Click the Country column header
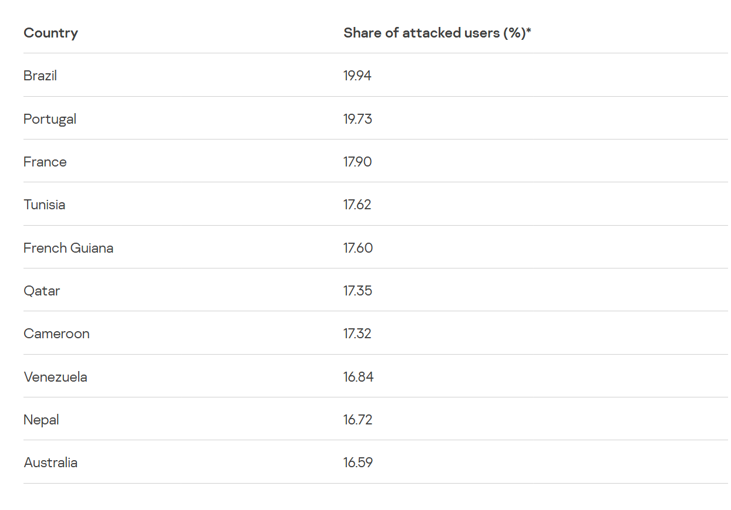This screenshot has height=510, width=731. (x=50, y=33)
